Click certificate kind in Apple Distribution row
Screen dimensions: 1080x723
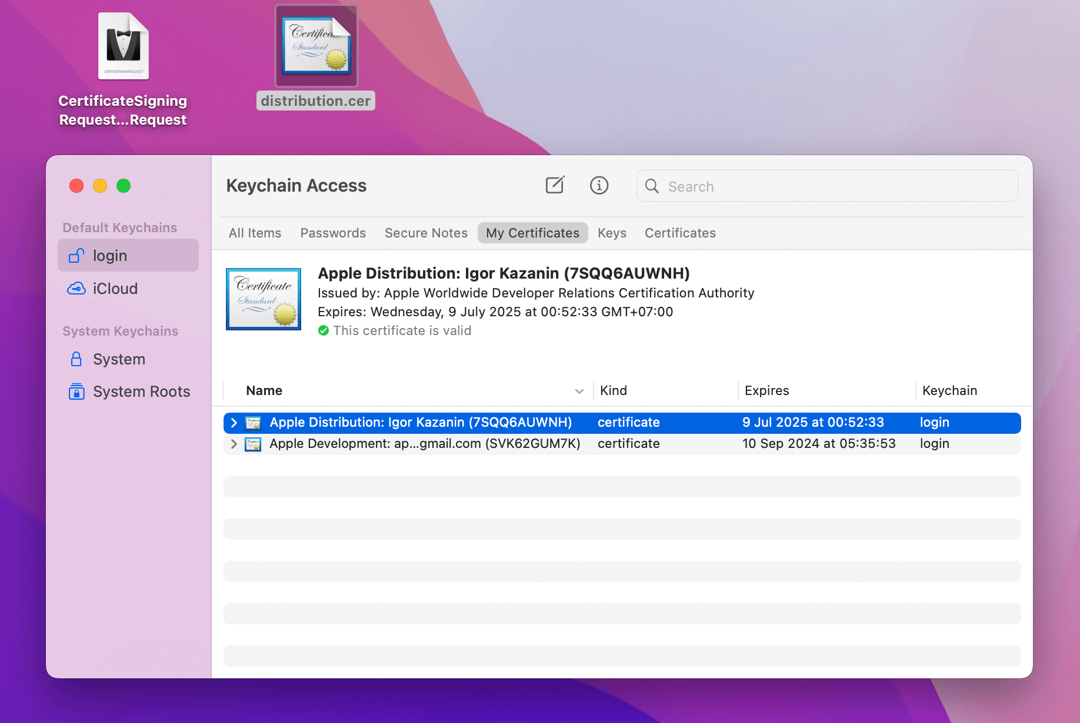(629, 422)
